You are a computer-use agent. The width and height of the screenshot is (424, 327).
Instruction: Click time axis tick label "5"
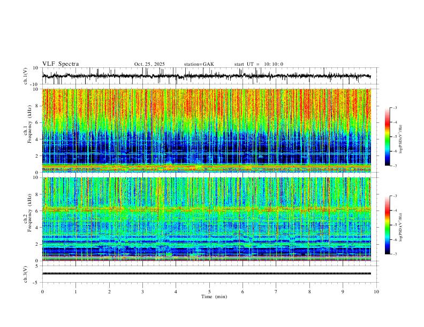click(209, 292)
